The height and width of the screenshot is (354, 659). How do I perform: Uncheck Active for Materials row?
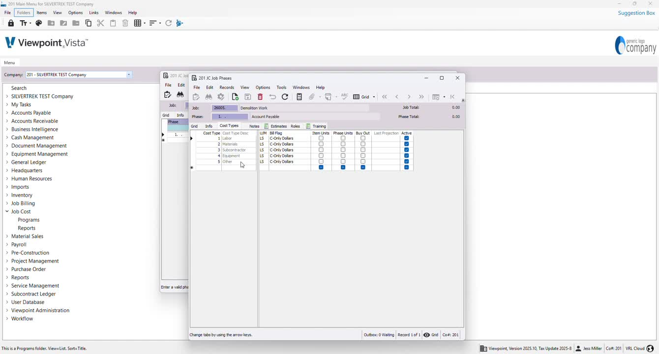407,145
